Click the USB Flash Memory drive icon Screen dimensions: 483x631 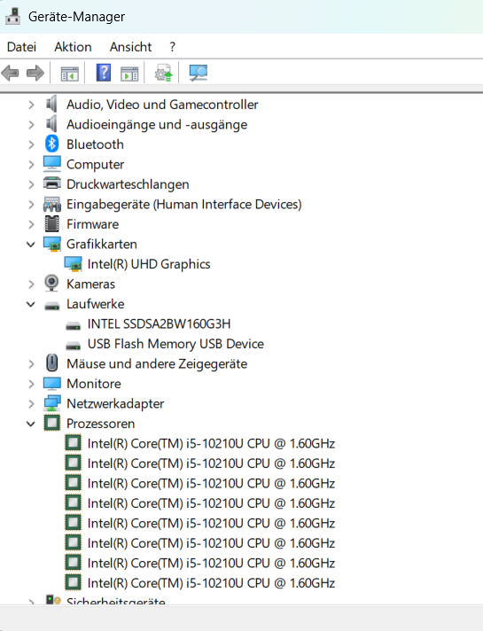coord(73,347)
